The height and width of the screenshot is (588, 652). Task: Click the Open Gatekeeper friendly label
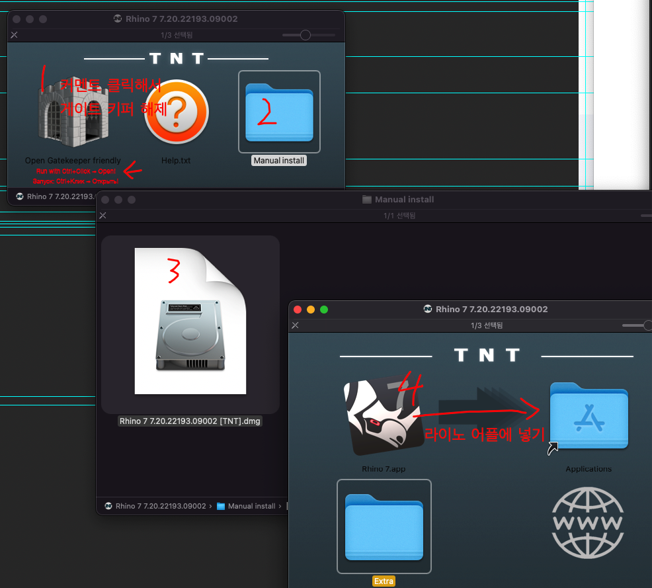point(73,161)
